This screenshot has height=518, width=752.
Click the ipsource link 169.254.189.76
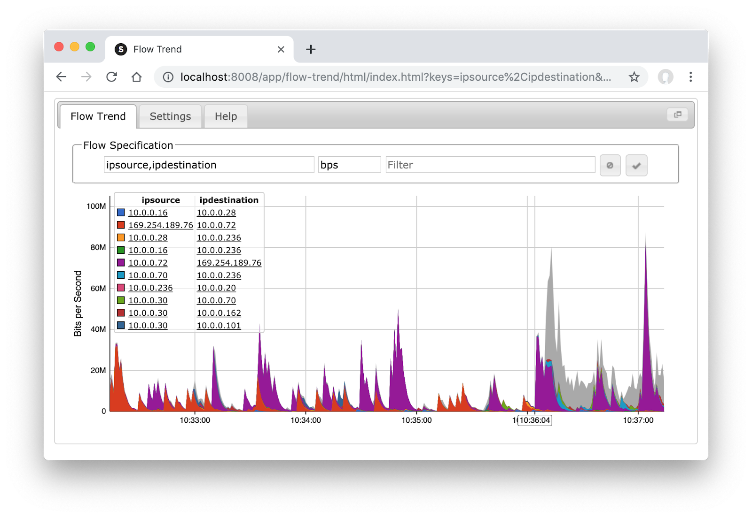coord(161,225)
